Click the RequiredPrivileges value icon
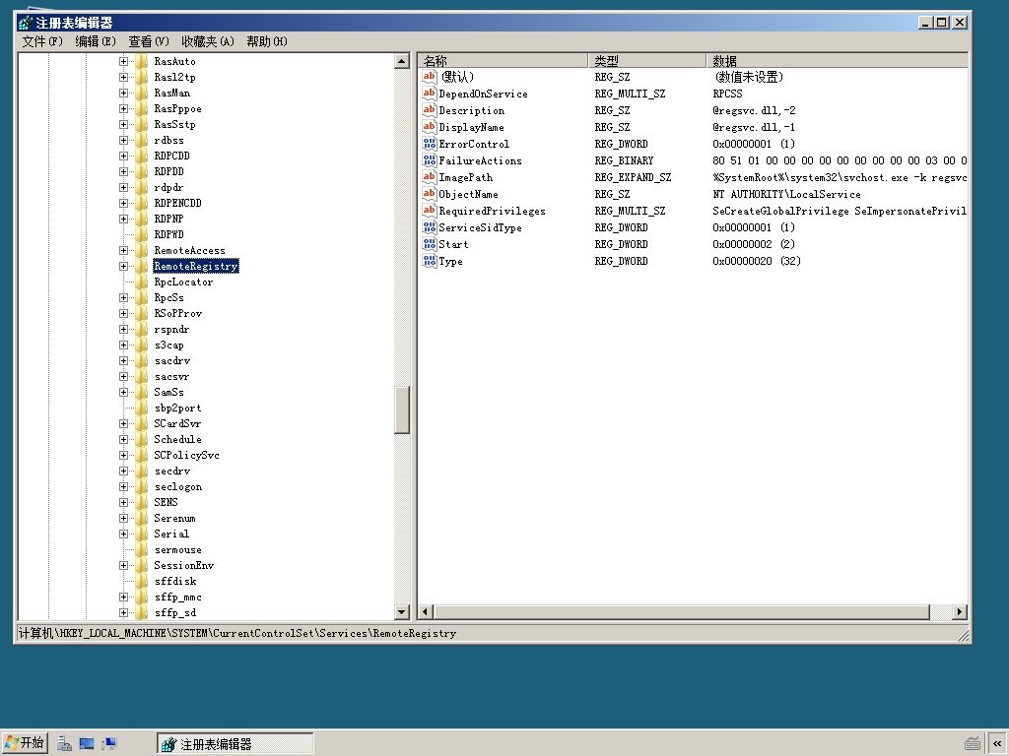The height and width of the screenshot is (756, 1009). coord(430,211)
